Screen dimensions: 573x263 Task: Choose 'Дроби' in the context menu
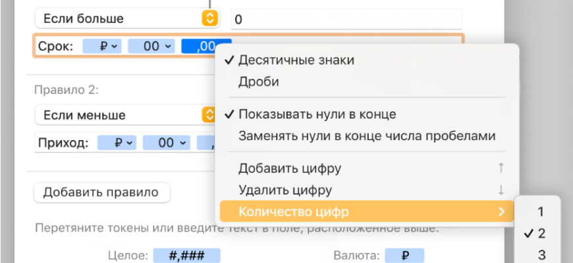click(x=258, y=82)
